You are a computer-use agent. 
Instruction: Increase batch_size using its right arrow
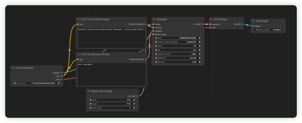pyautogui.click(x=134, y=108)
